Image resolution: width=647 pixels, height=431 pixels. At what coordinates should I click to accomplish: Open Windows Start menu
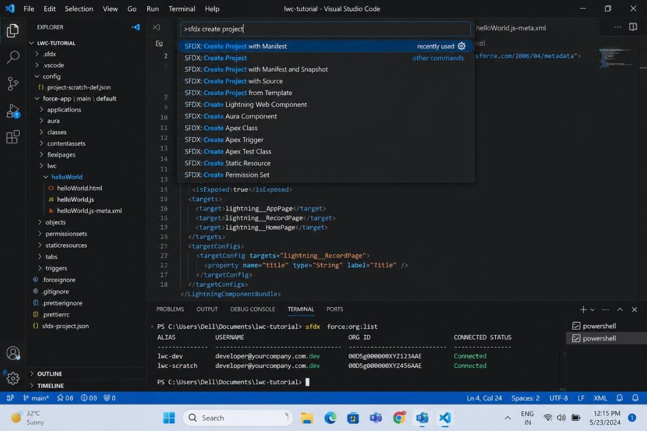click(169, 418)
